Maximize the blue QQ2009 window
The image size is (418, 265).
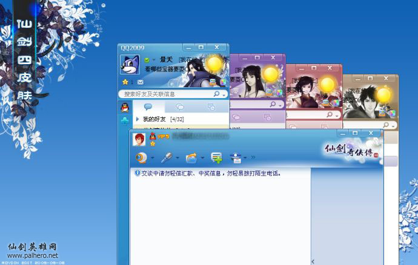coord(201,47)
